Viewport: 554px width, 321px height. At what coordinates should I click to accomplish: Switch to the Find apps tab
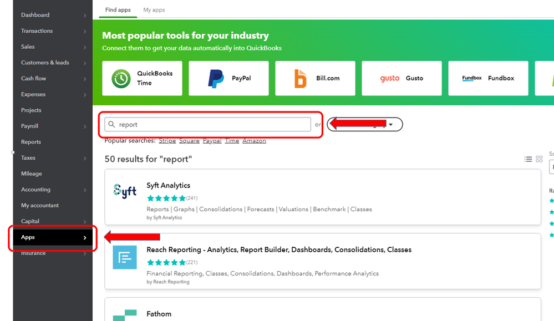(118, 10)
